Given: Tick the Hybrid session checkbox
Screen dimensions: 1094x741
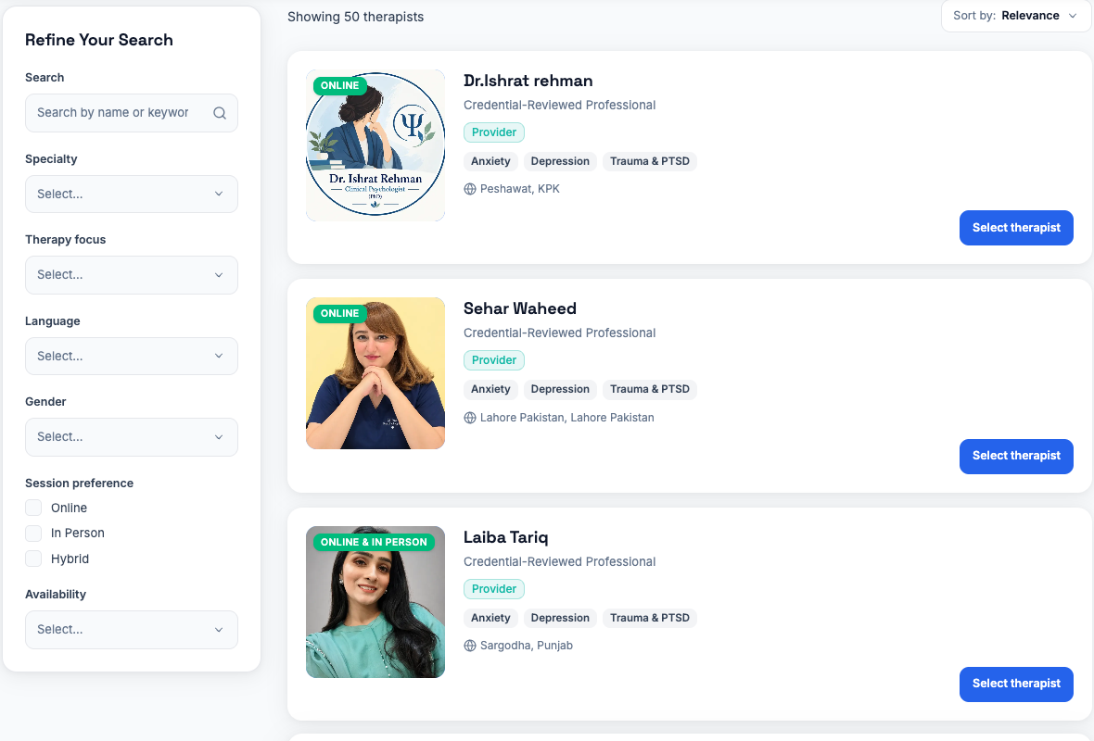Looking at the screenshot, I should pyautogui.click(x=33, y=559).
